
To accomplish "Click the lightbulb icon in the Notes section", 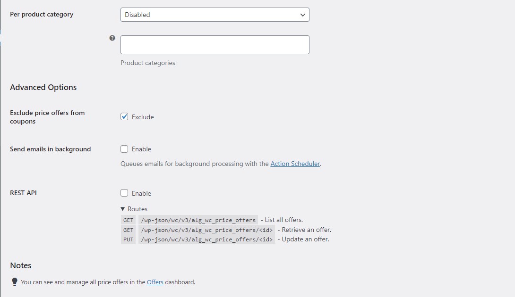I will tap(14, 281).
